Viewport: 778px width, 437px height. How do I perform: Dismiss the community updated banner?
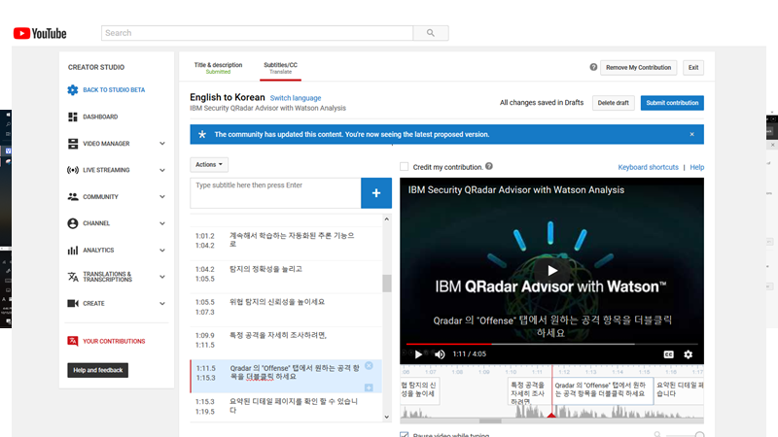click(x=692, y=134)
